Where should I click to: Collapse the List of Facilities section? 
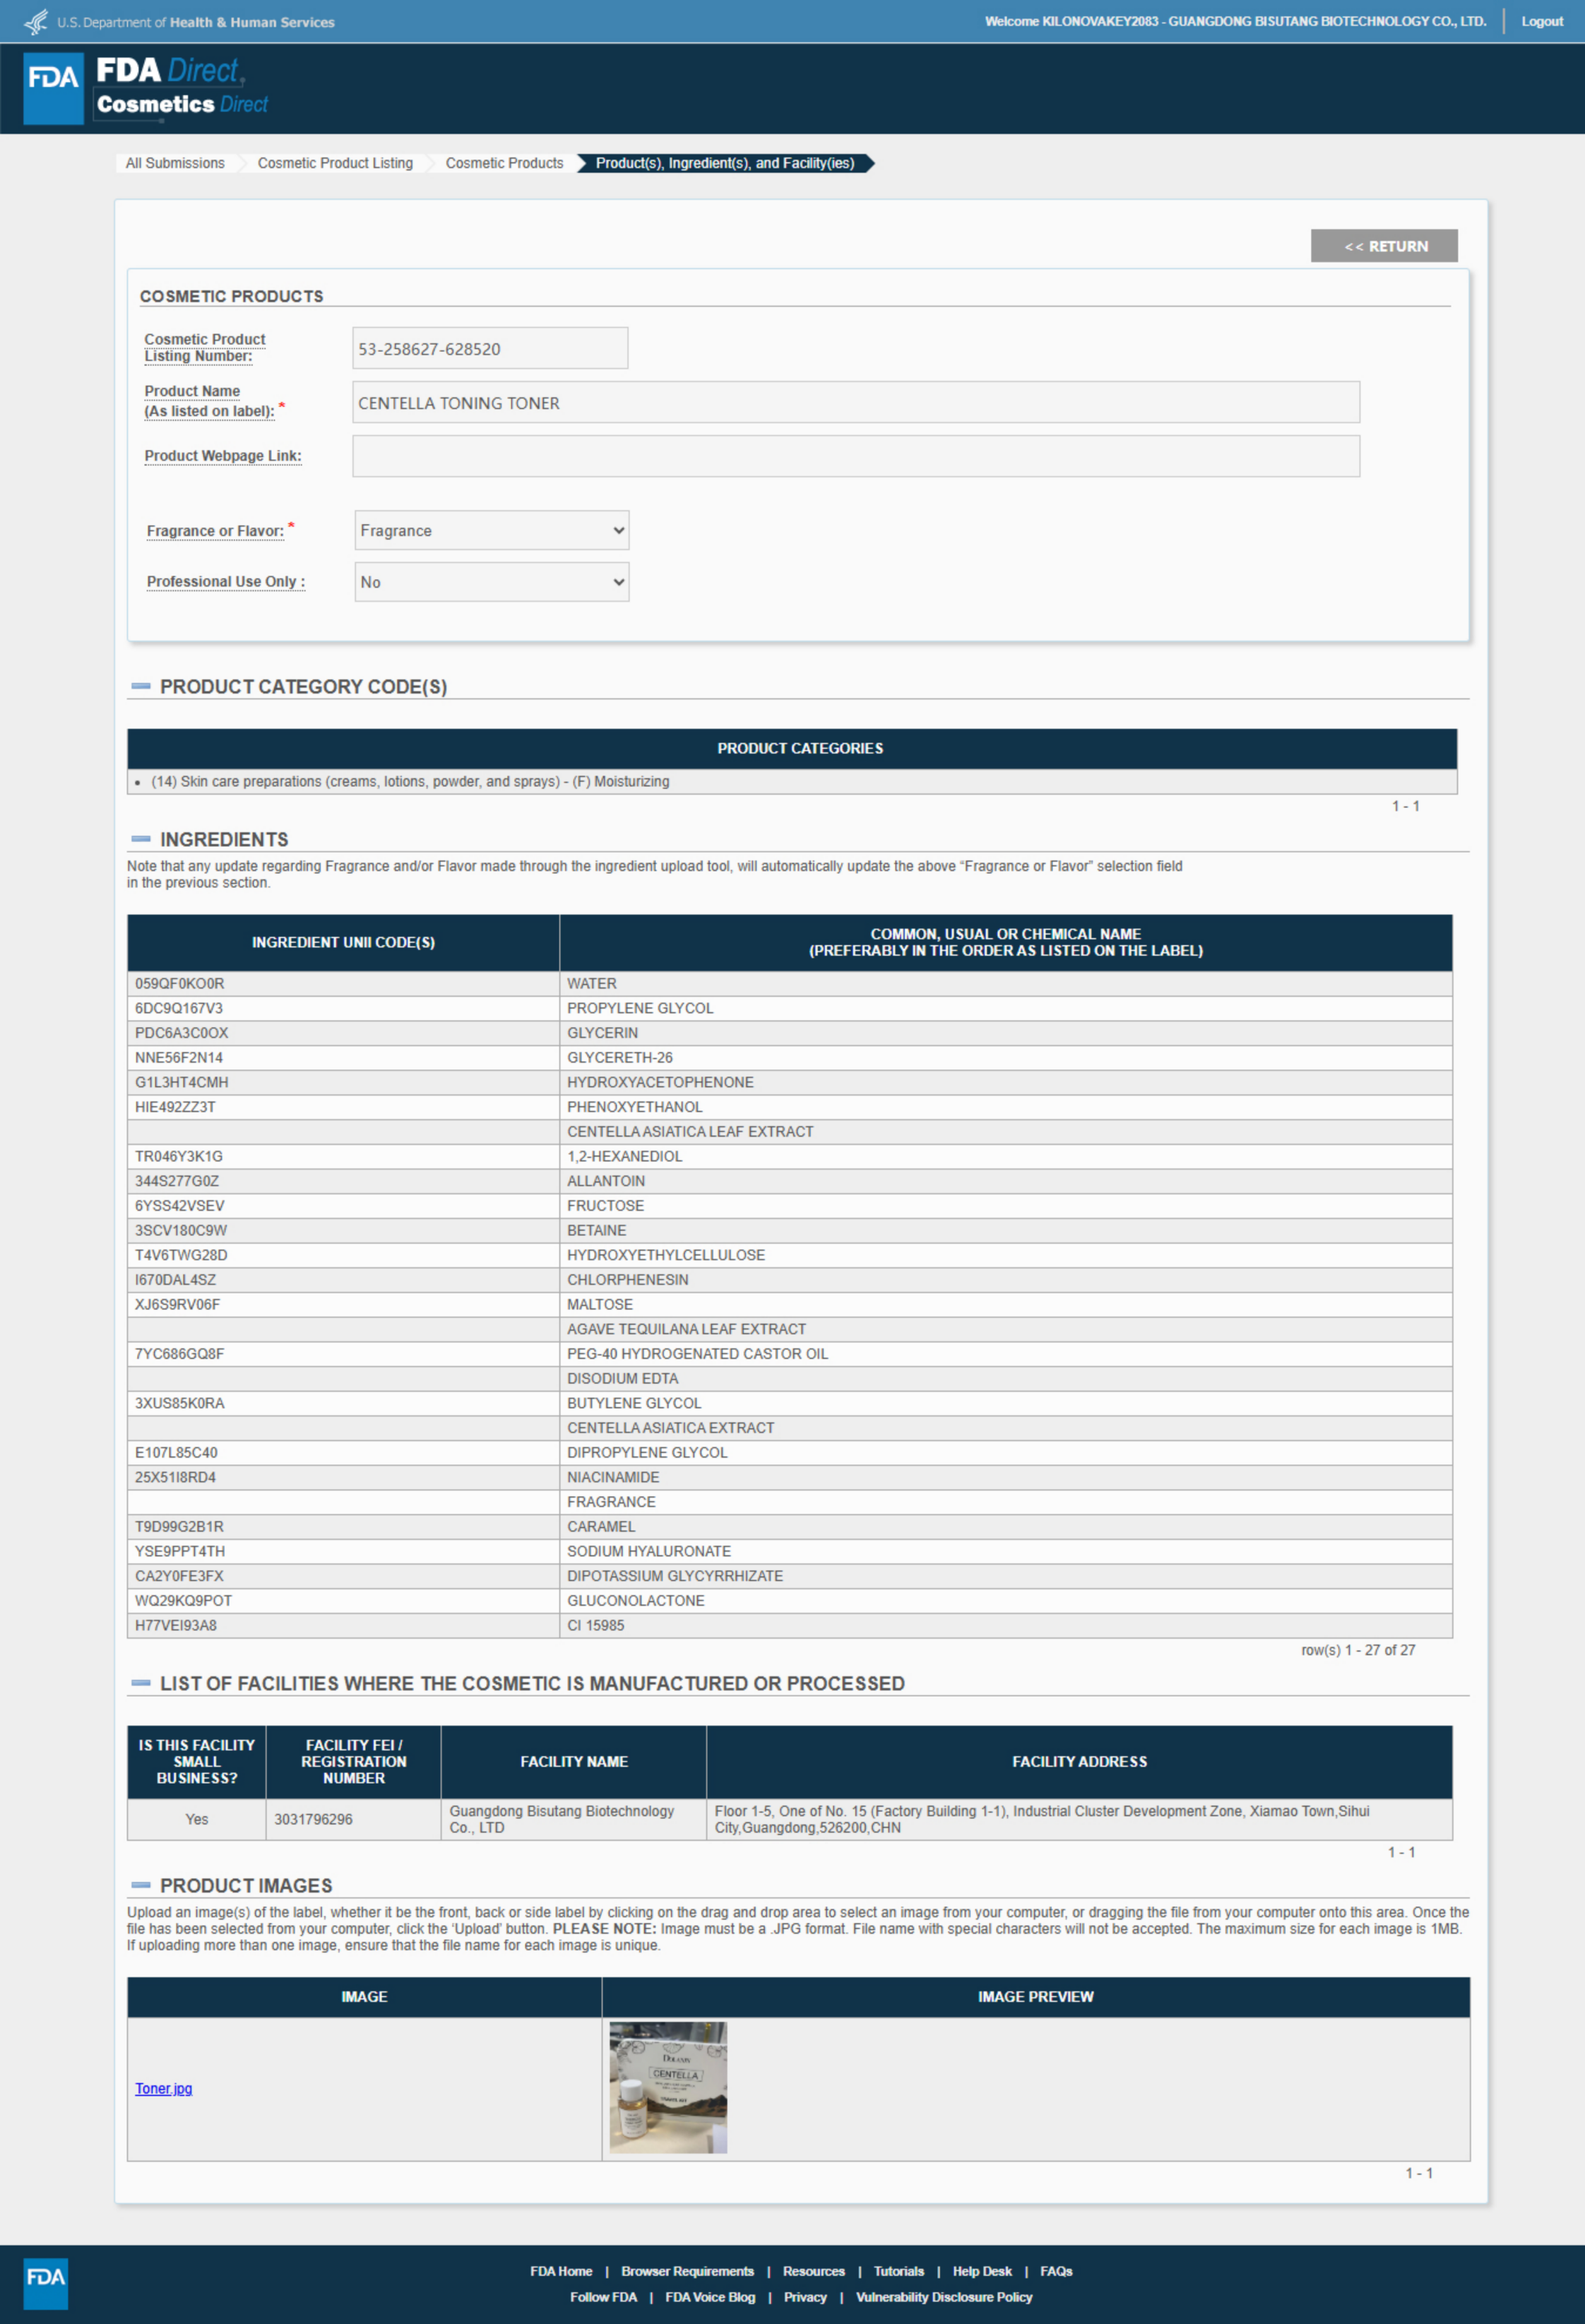(x=141, y=1683)
